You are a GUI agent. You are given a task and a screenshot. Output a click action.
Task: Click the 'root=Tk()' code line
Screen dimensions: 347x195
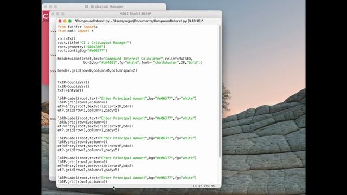tap(66, 38)
